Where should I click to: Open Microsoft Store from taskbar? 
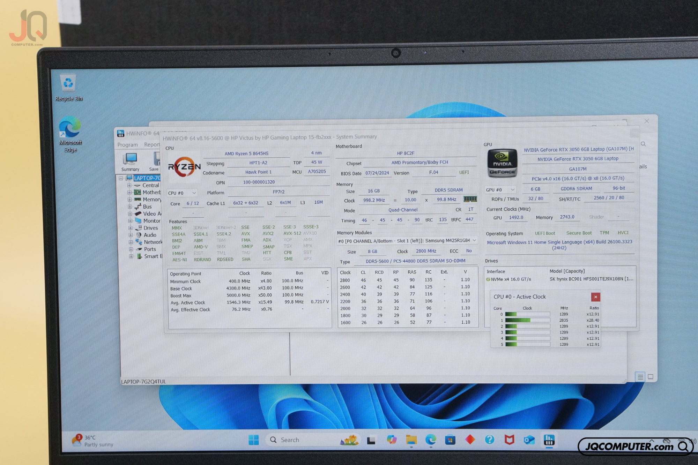(450, 440)
